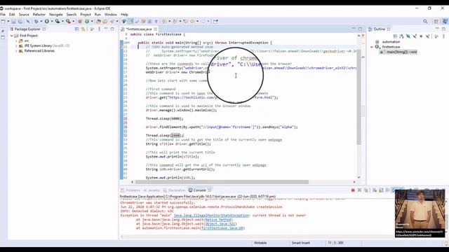Click Collapse All in Package Explorer
This screenshot has height=252, width=449.
point(76,29)
